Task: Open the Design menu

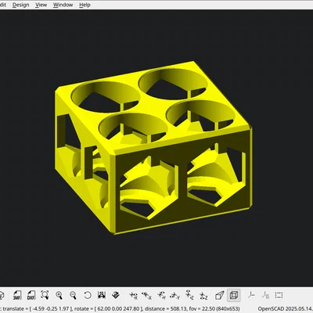Action: 20,5
